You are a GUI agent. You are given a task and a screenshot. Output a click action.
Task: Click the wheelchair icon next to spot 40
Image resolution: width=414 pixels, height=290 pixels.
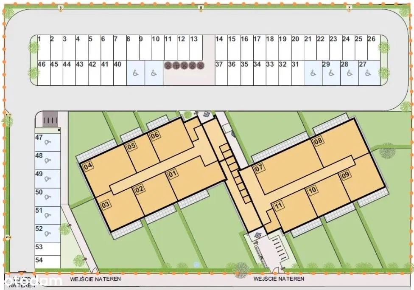tap(136, 73)
